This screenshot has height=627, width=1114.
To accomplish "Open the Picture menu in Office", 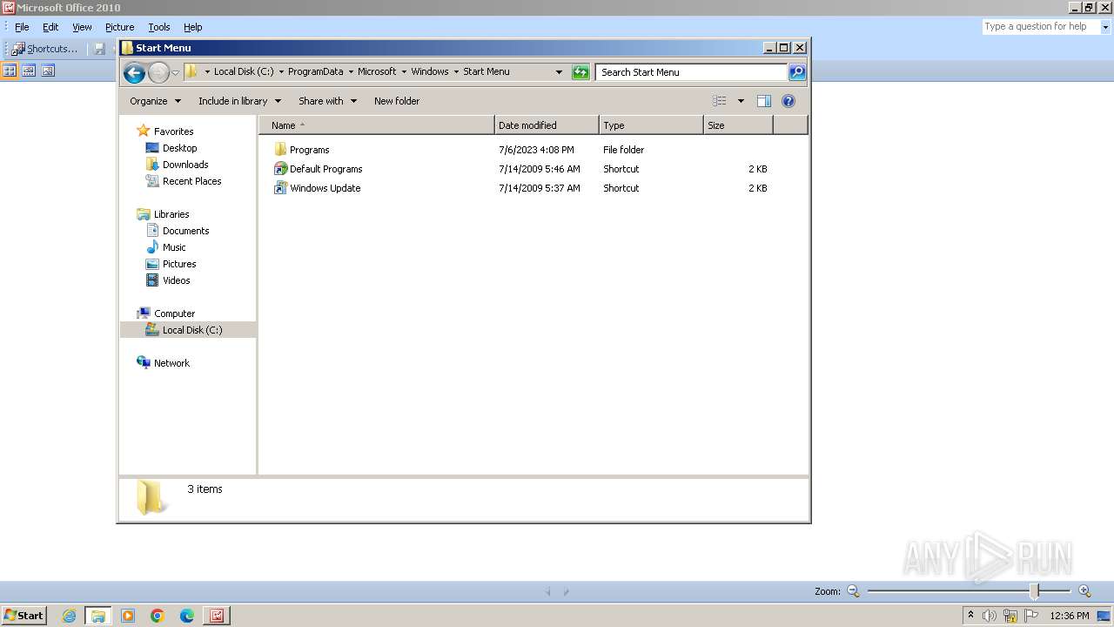I will [119, 27].
